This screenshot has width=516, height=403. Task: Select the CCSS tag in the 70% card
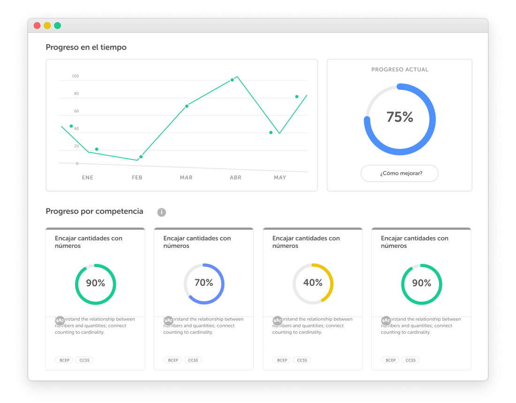pyautogui.click(x=193, y=360)
